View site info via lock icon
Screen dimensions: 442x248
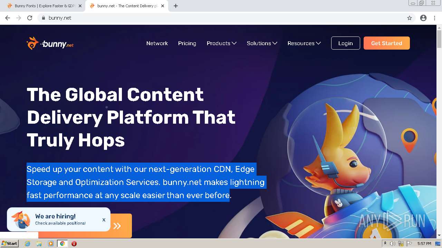coord(43,18)
